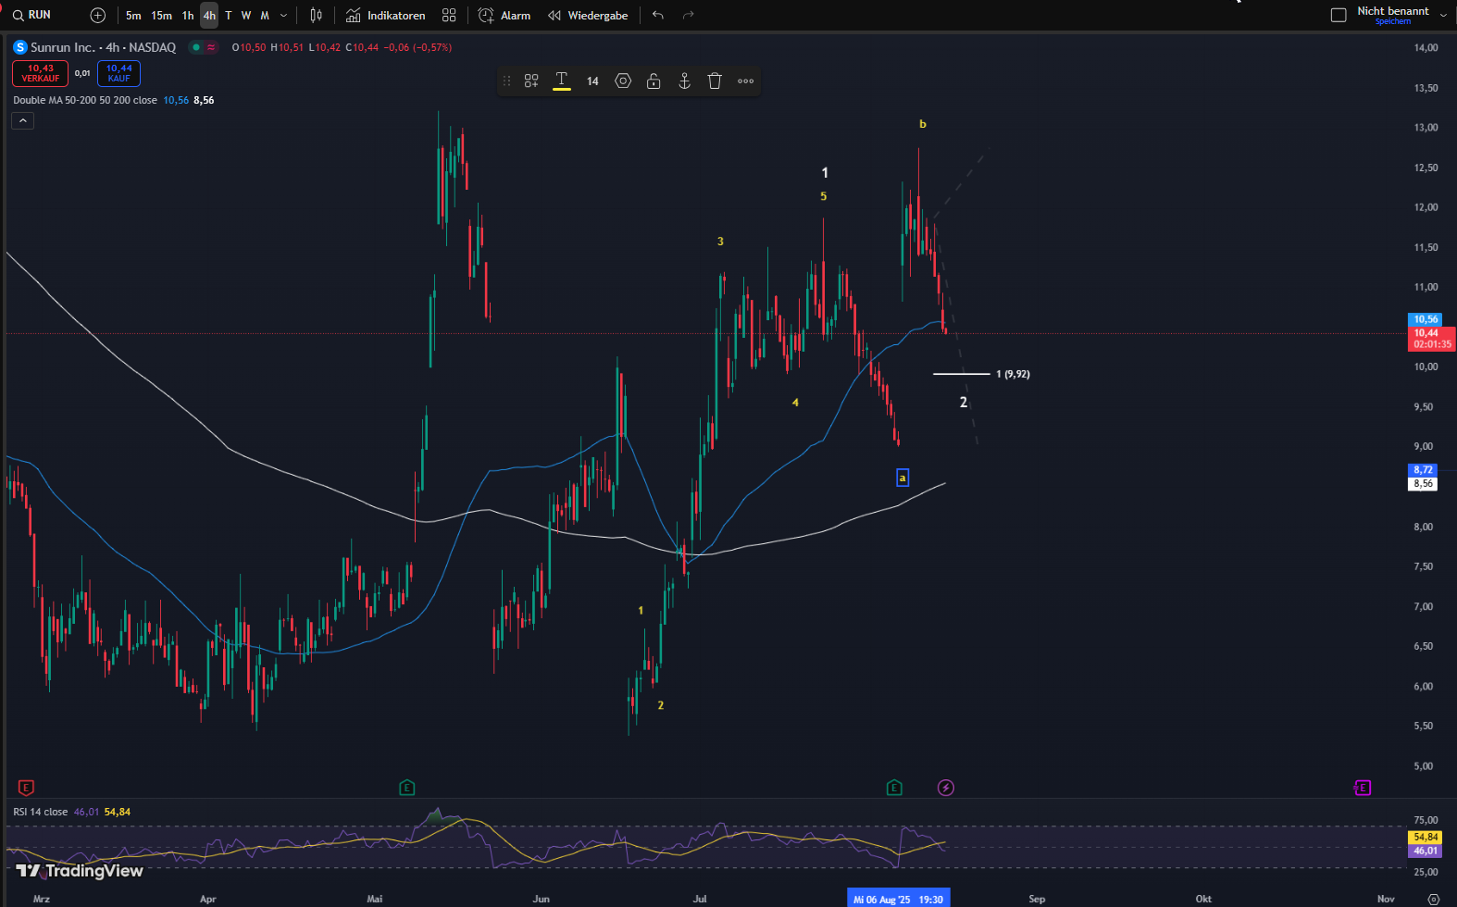Select the 15m timeframe
1457x907 pixels.
pos(161,16)
